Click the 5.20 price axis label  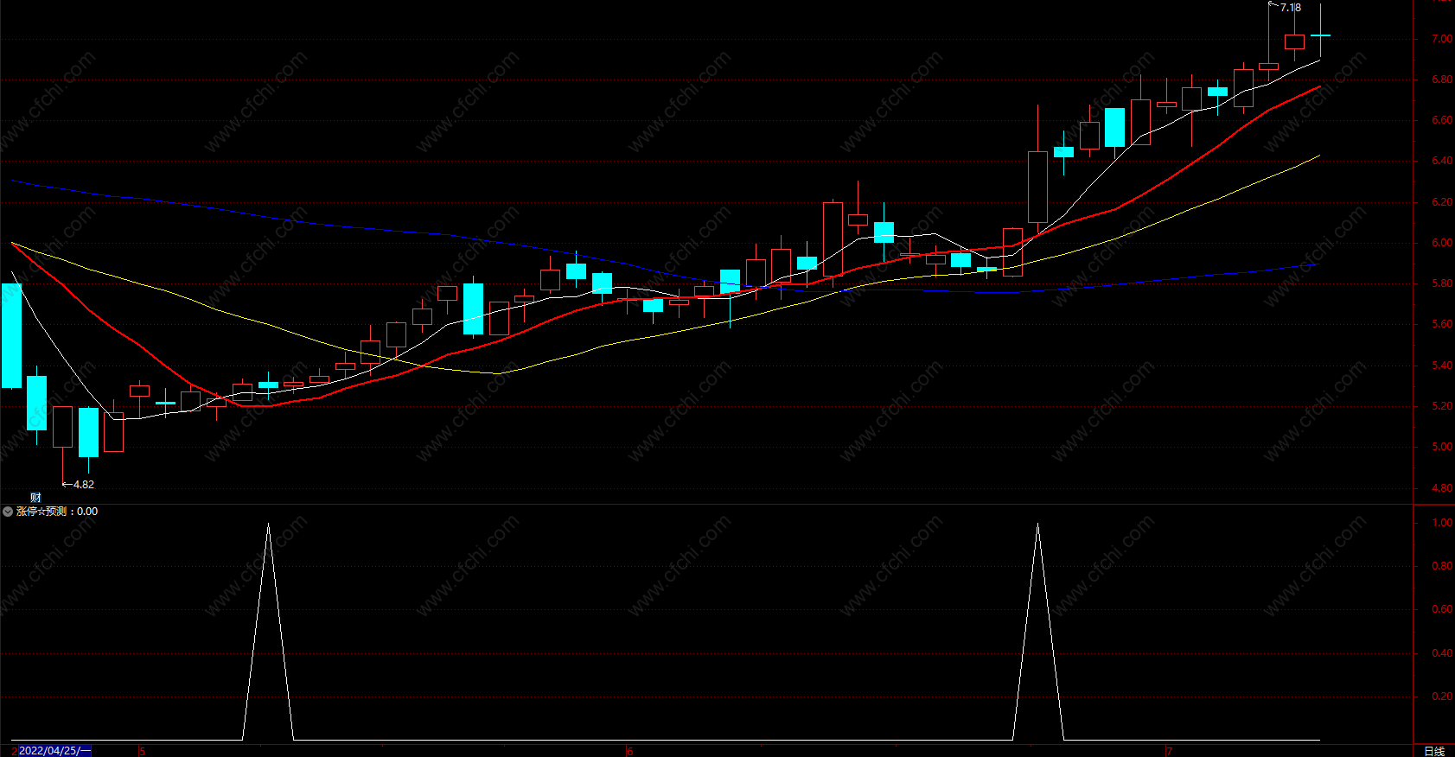tap(1442, 406)
